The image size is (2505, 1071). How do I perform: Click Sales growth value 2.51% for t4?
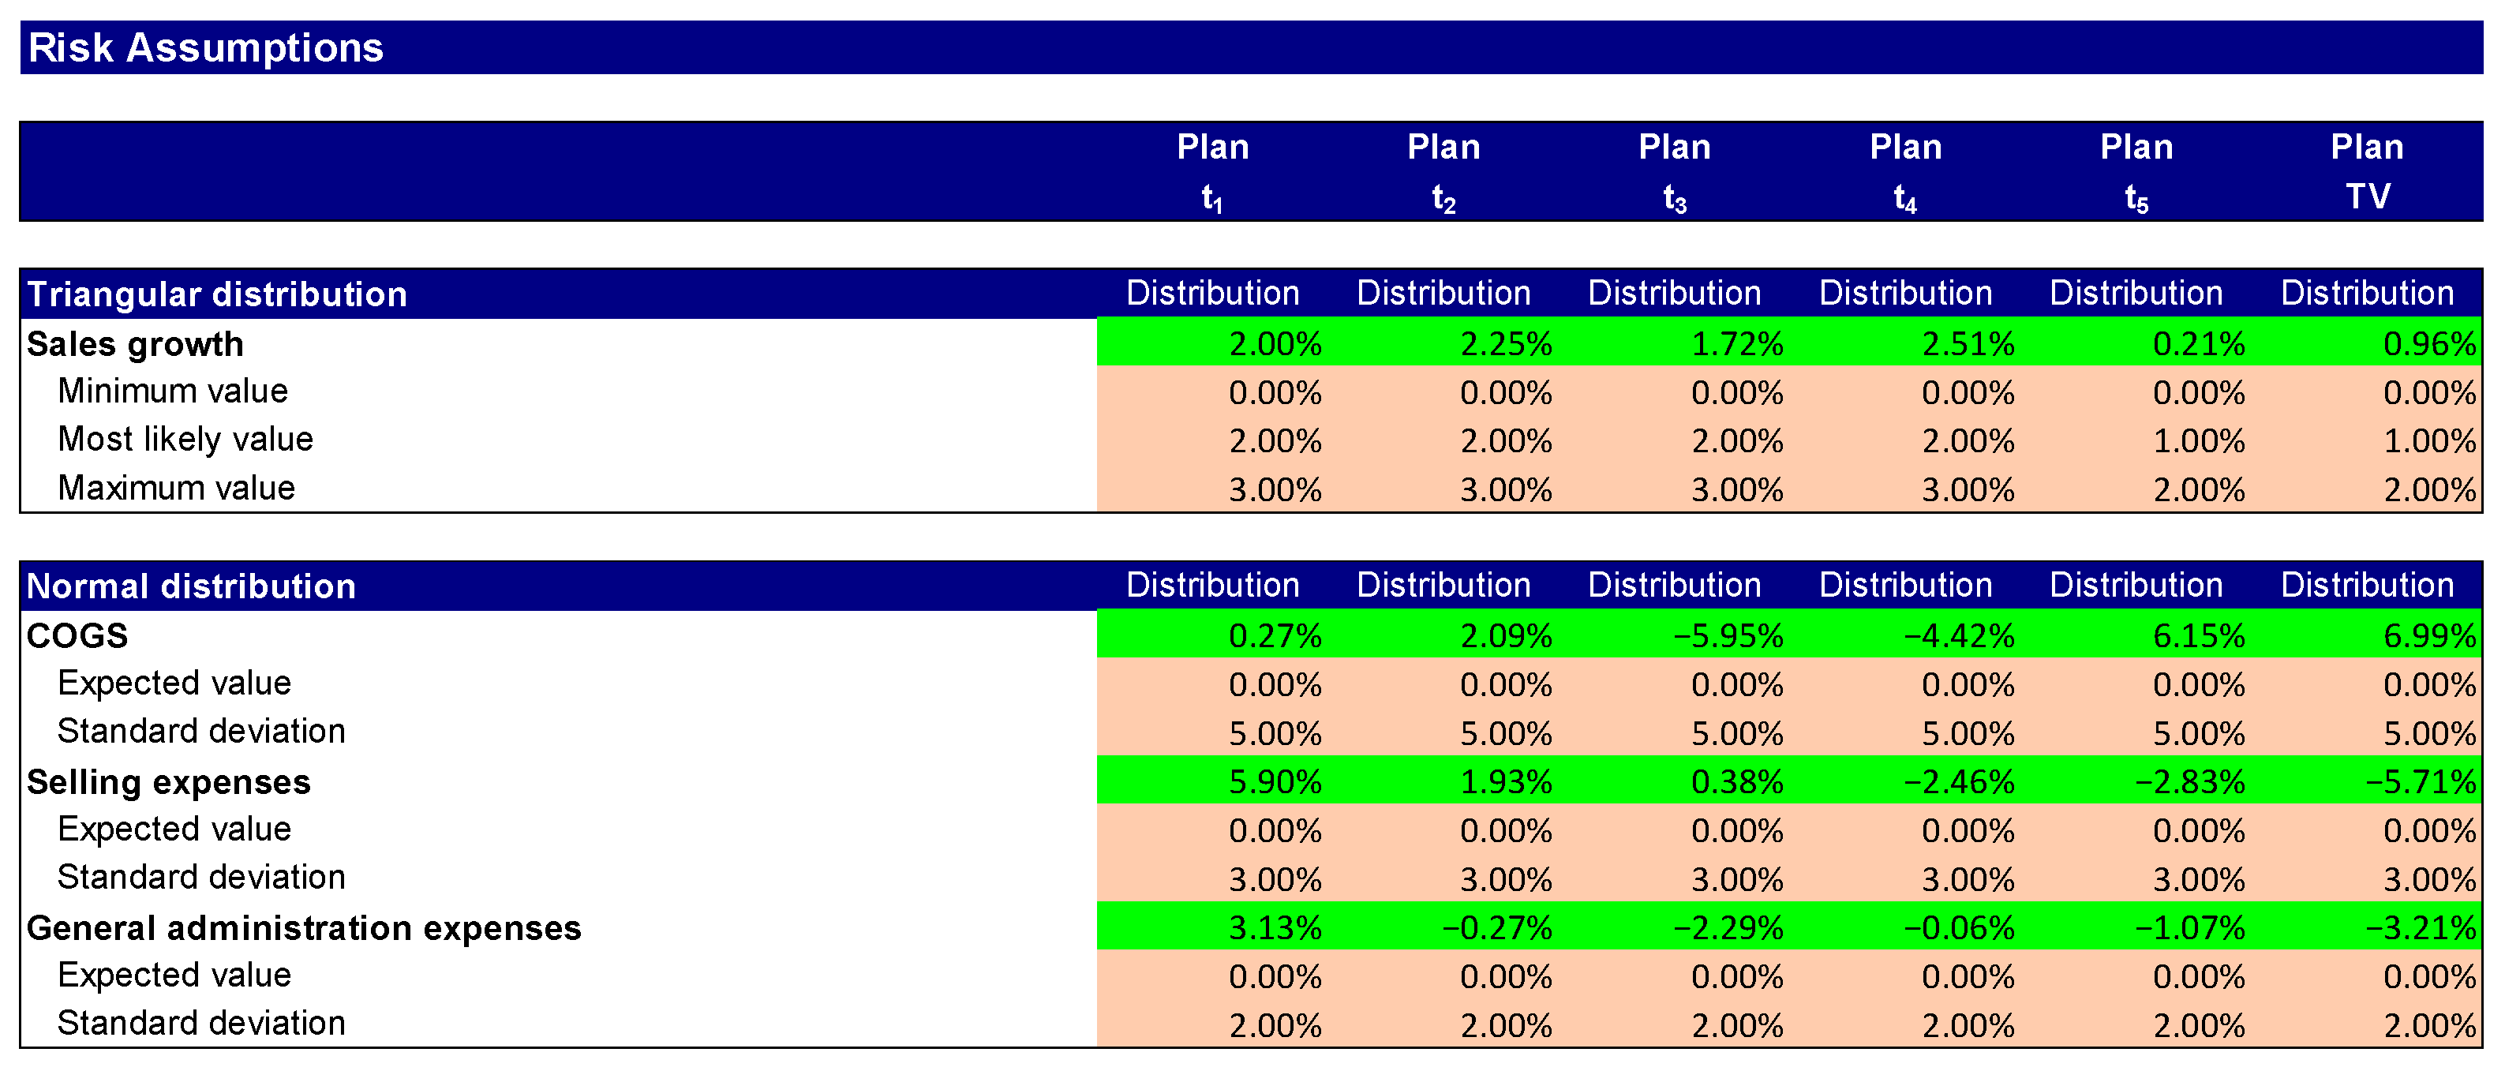[1968, 343]
